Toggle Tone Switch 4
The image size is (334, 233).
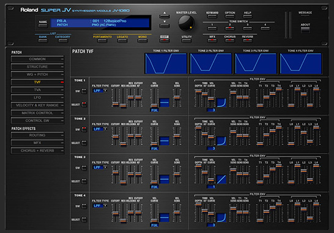pos(265,28)
